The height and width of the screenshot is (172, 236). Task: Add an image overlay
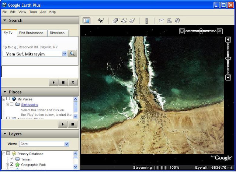pyautogui.click(x=132, y=21)
